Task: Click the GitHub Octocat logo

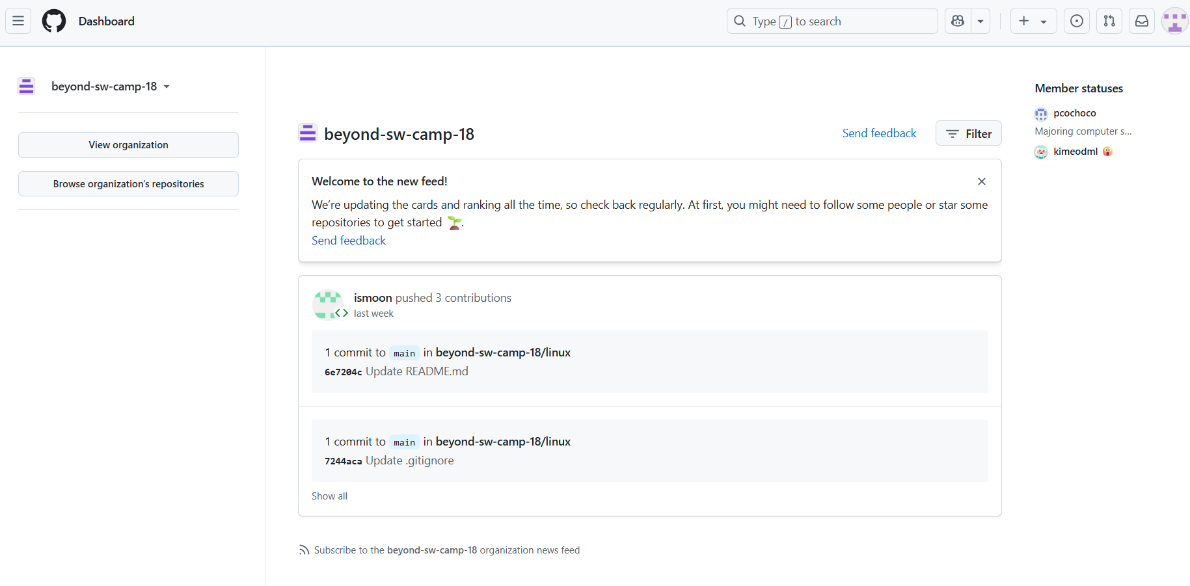Action: pos(54,21)
